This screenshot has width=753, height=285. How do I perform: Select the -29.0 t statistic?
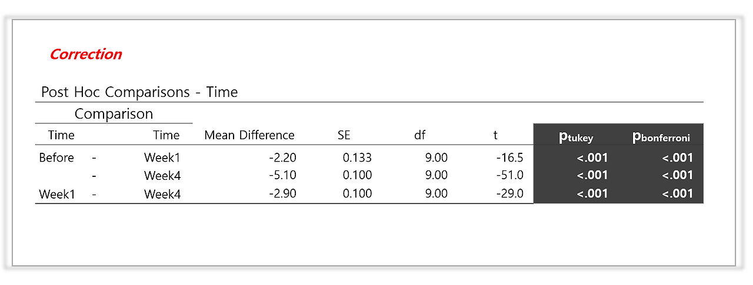click(x=509, y=194)
